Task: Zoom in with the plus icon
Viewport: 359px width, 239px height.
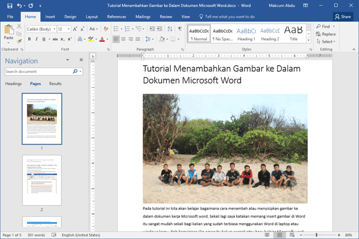Action: click(339, 235)
